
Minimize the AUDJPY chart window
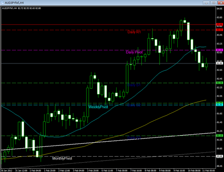206,3
